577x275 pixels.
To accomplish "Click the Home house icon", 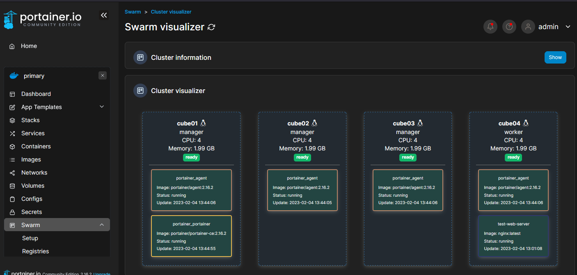I will [12, 46].
